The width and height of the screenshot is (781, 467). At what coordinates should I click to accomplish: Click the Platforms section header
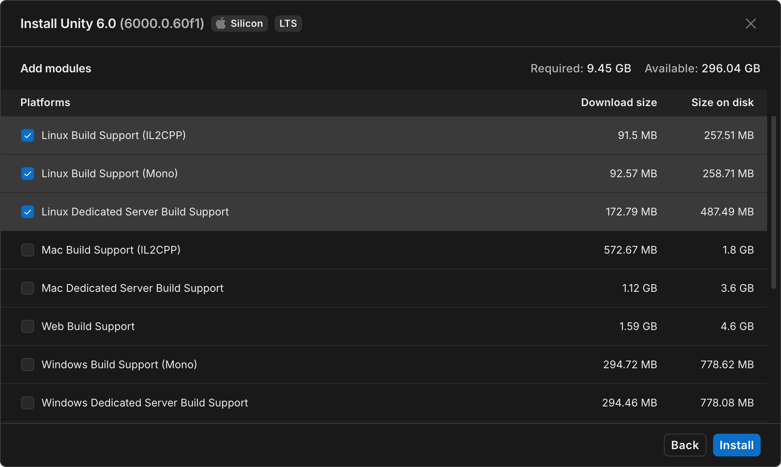[x=45, y=102]
